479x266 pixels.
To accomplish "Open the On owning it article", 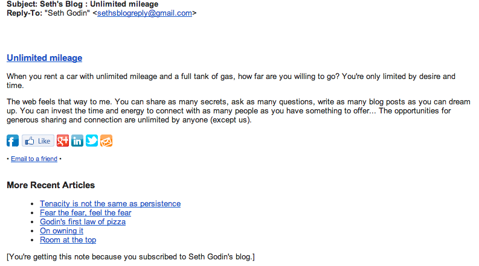I will [x=62, y=231].
